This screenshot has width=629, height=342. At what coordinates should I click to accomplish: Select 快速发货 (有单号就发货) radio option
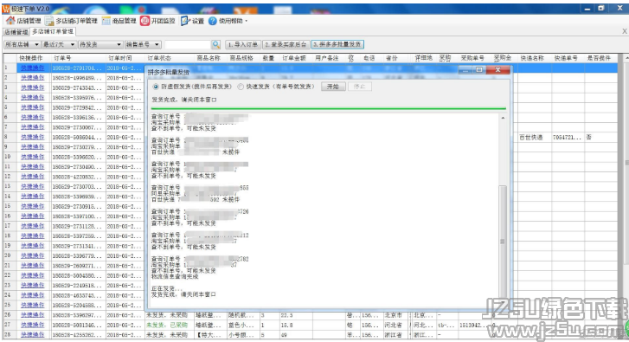click(241, 87)
